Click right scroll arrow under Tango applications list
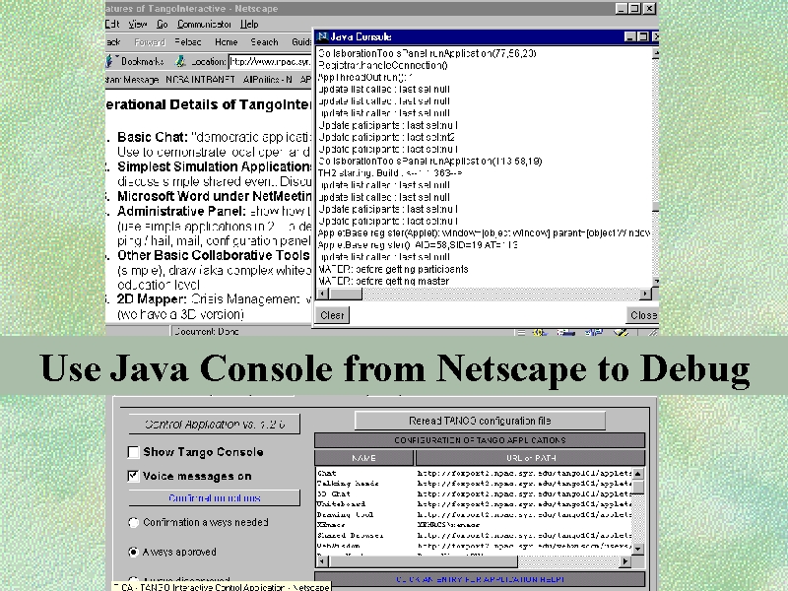This screenshot has width=788, height=591. (x=625, y=560)
